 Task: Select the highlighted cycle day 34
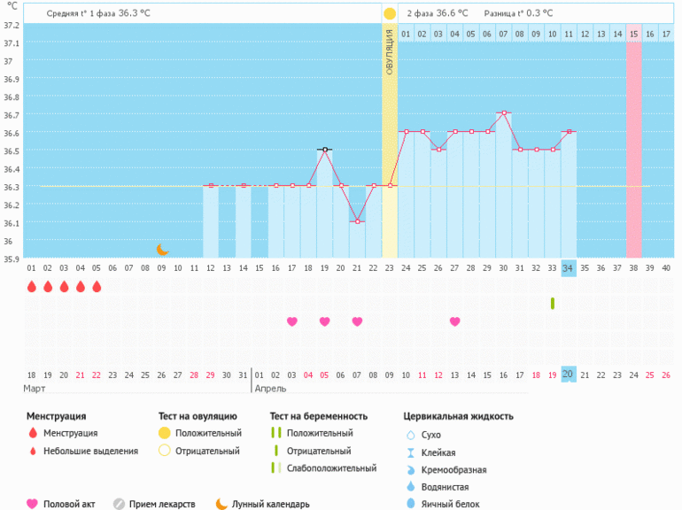(x=568, y=267)
